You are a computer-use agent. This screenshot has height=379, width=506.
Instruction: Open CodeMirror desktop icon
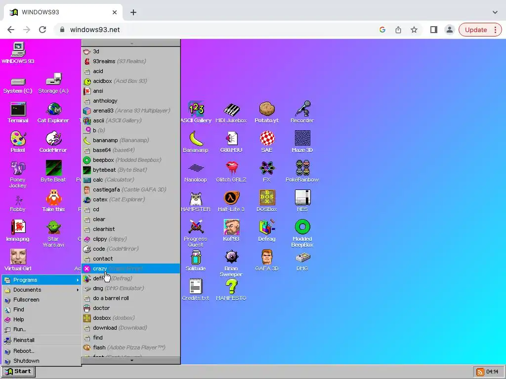pyautogui.click(x=53, y=142)
